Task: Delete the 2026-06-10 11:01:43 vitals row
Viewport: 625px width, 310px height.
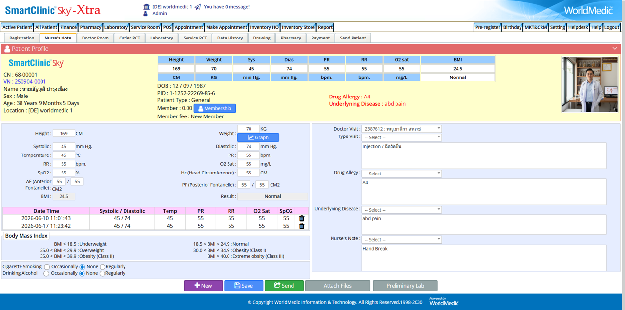Action: 301,218
